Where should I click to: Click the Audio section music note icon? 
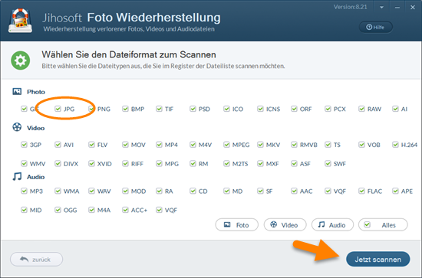point(17,176)
